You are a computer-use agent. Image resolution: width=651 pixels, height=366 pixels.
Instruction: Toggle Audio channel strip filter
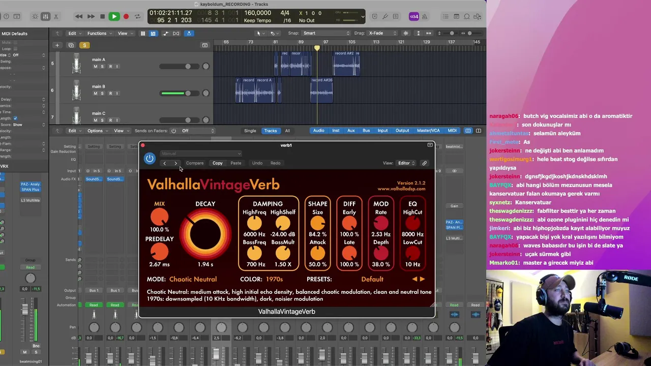pyautogui.click(x=318, y=131)
